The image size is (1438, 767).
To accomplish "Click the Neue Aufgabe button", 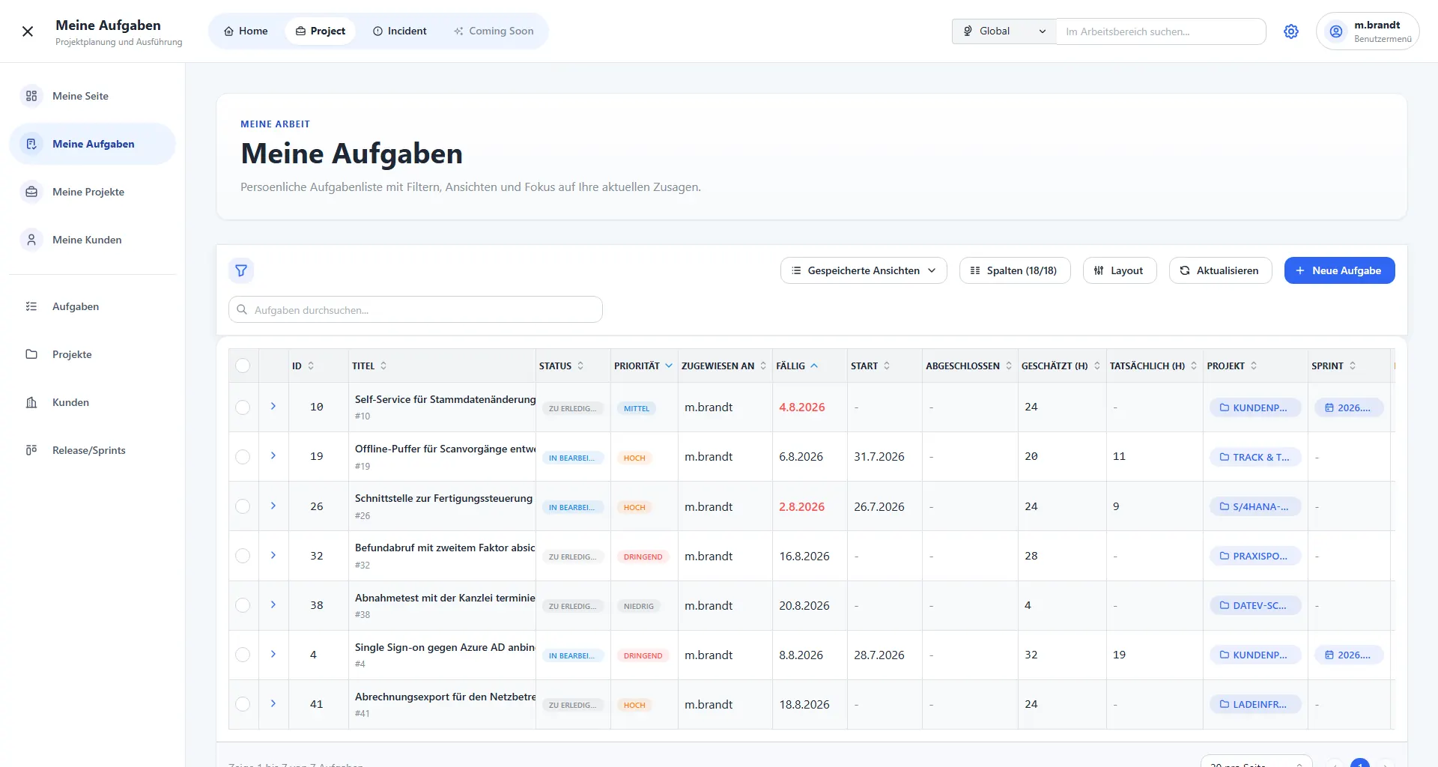I will tap(1339, 270).
